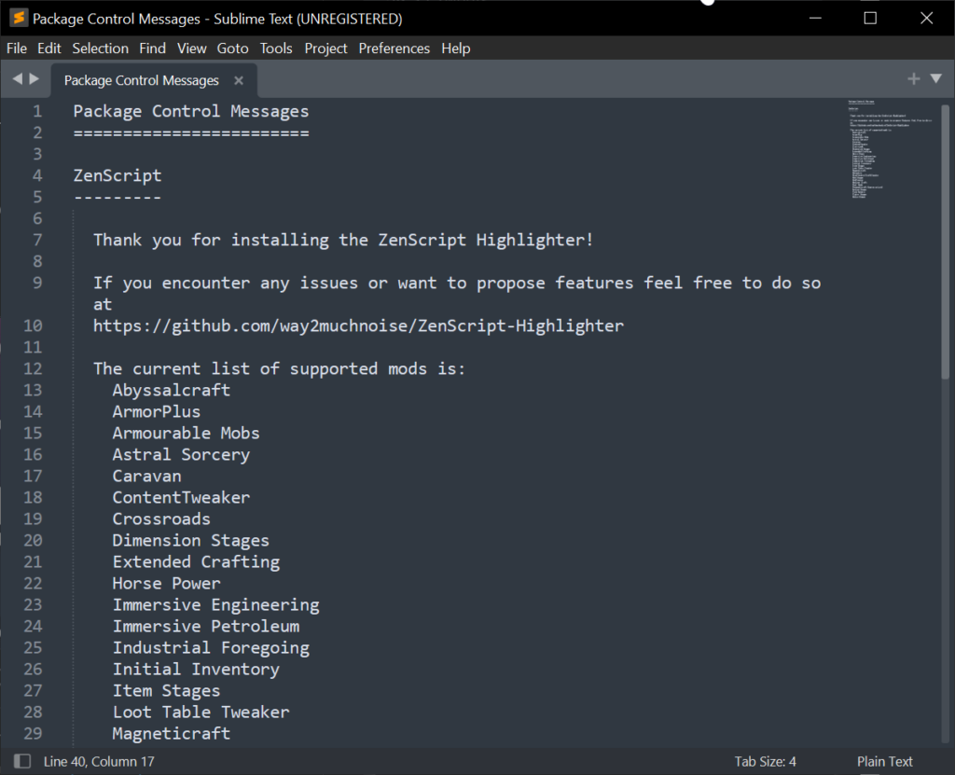Open the Selection menu
This screenshot has width=955, height=775.
tap(100, 48)
